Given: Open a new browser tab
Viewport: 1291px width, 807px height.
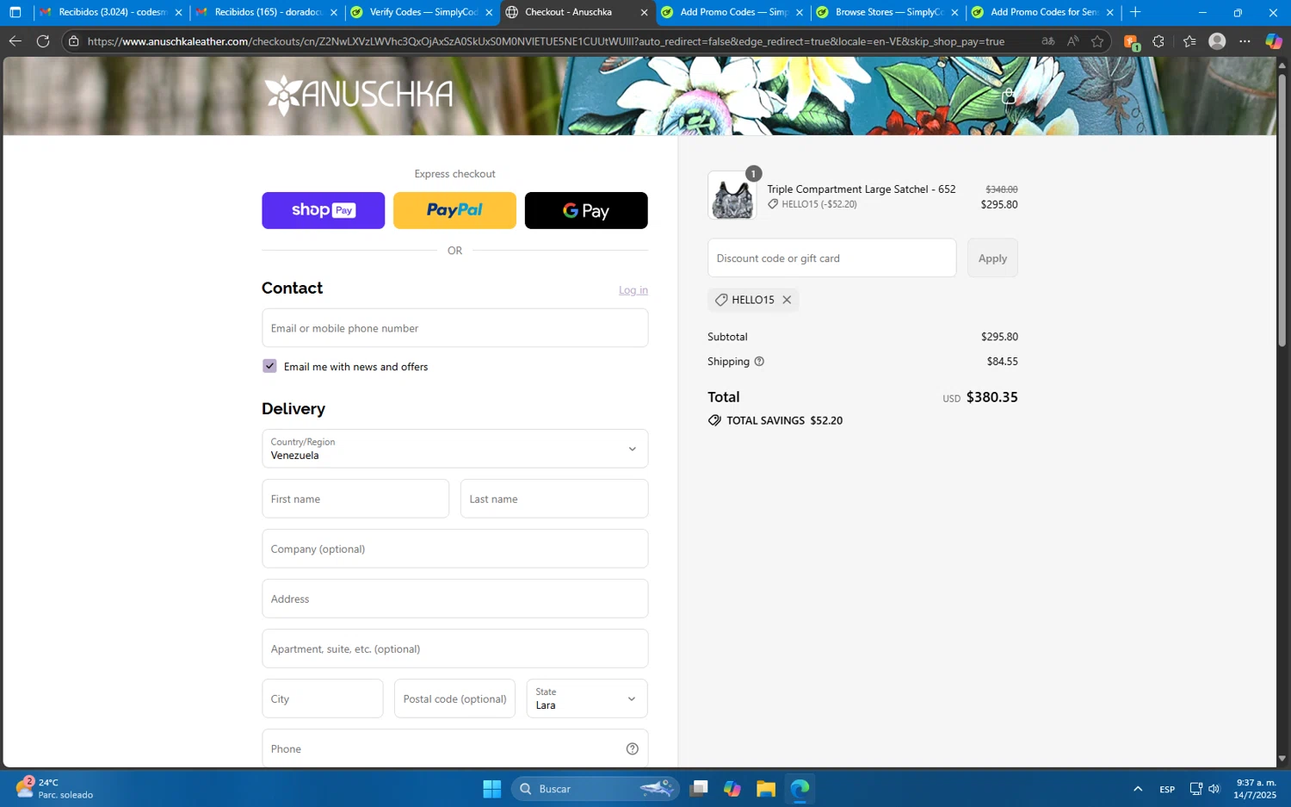Looking at the screenshot, I should 1135,12.
